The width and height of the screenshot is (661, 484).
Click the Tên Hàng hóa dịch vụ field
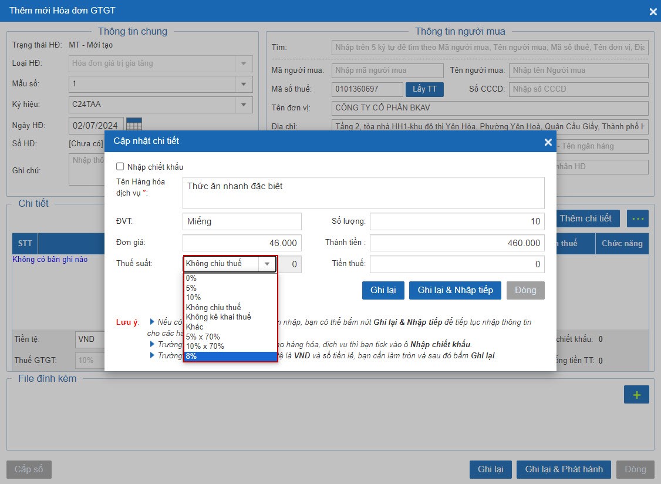point(363,193)
